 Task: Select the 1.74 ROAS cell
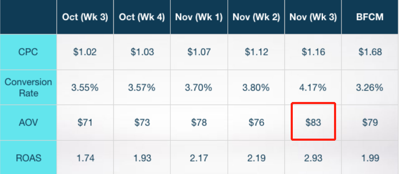coord(85,157)
